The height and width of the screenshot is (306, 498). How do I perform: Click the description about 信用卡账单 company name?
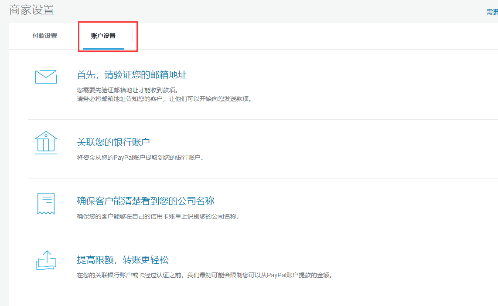(x=158, y=216)
